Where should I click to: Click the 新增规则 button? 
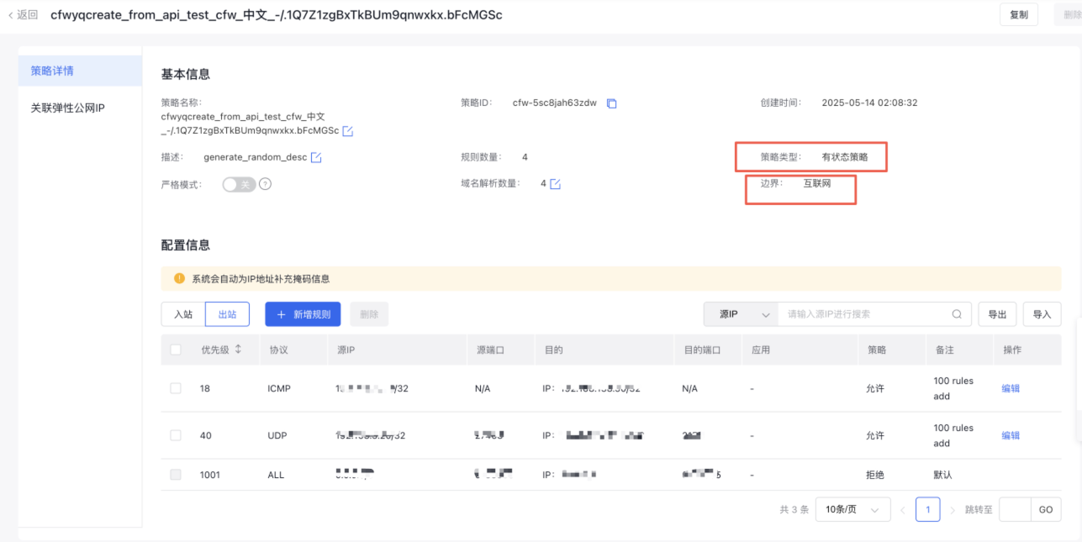pos(303,314)
